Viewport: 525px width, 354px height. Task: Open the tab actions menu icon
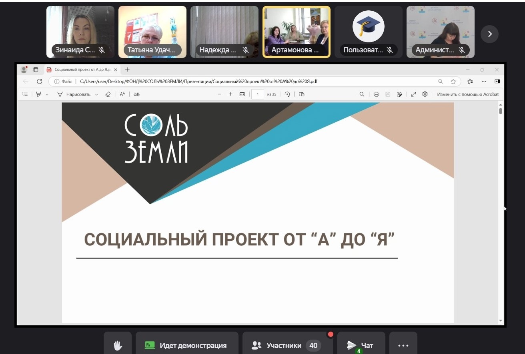[x=36, y=70]
